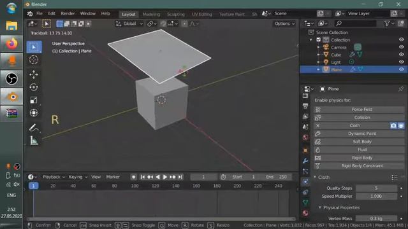
Task: Open the Edit menu
Action: pyautogui.click(x=52, y=13)
